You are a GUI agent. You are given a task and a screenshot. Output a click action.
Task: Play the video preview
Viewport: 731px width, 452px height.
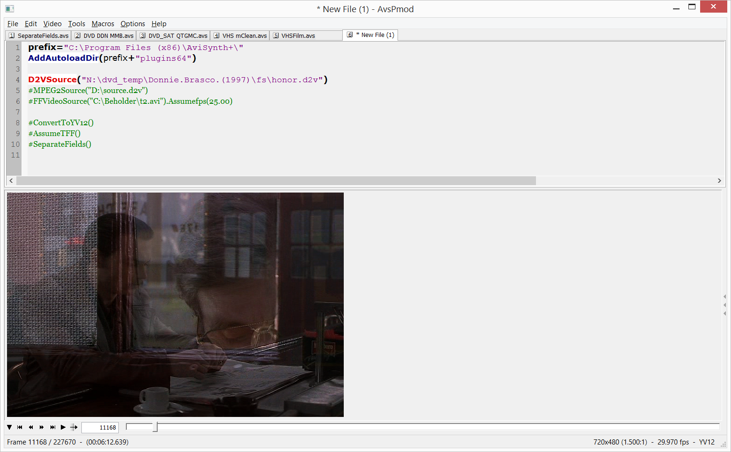(63, 427)
